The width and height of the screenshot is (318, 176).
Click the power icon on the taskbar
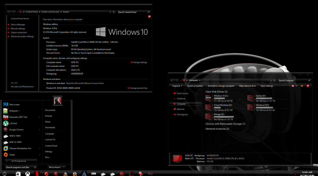click(4, 174)
